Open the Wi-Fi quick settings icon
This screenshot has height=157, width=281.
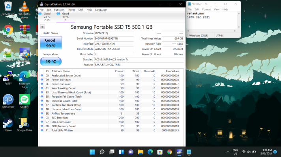(x=244, y=152)
